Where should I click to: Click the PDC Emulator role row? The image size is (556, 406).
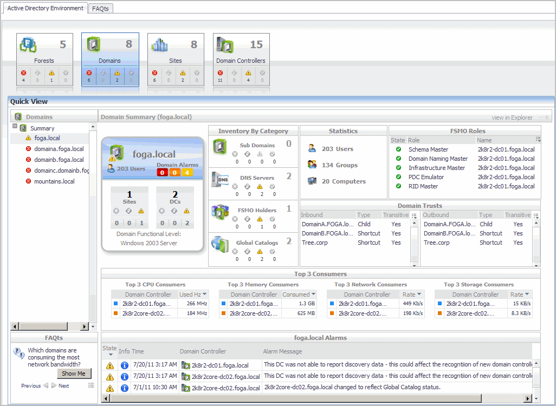465,177
